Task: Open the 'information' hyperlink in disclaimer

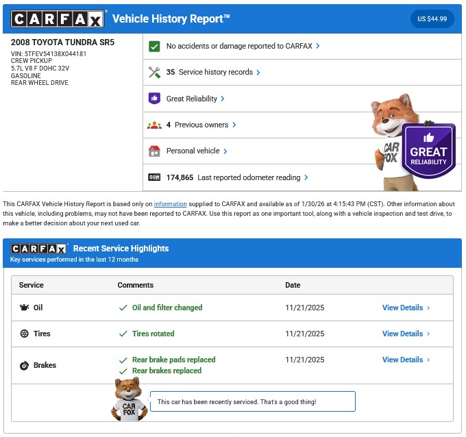Action: click(170, 204)
